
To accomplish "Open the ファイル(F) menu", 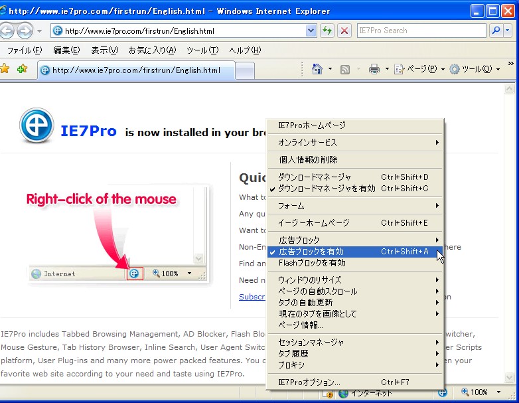I will tap(25, 50).
